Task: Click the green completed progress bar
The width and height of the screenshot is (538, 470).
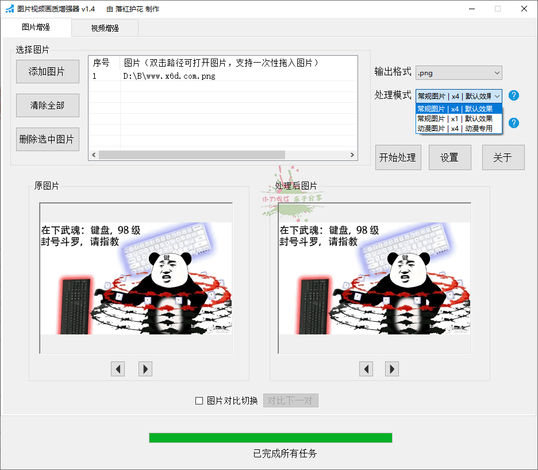Action: 270,438
